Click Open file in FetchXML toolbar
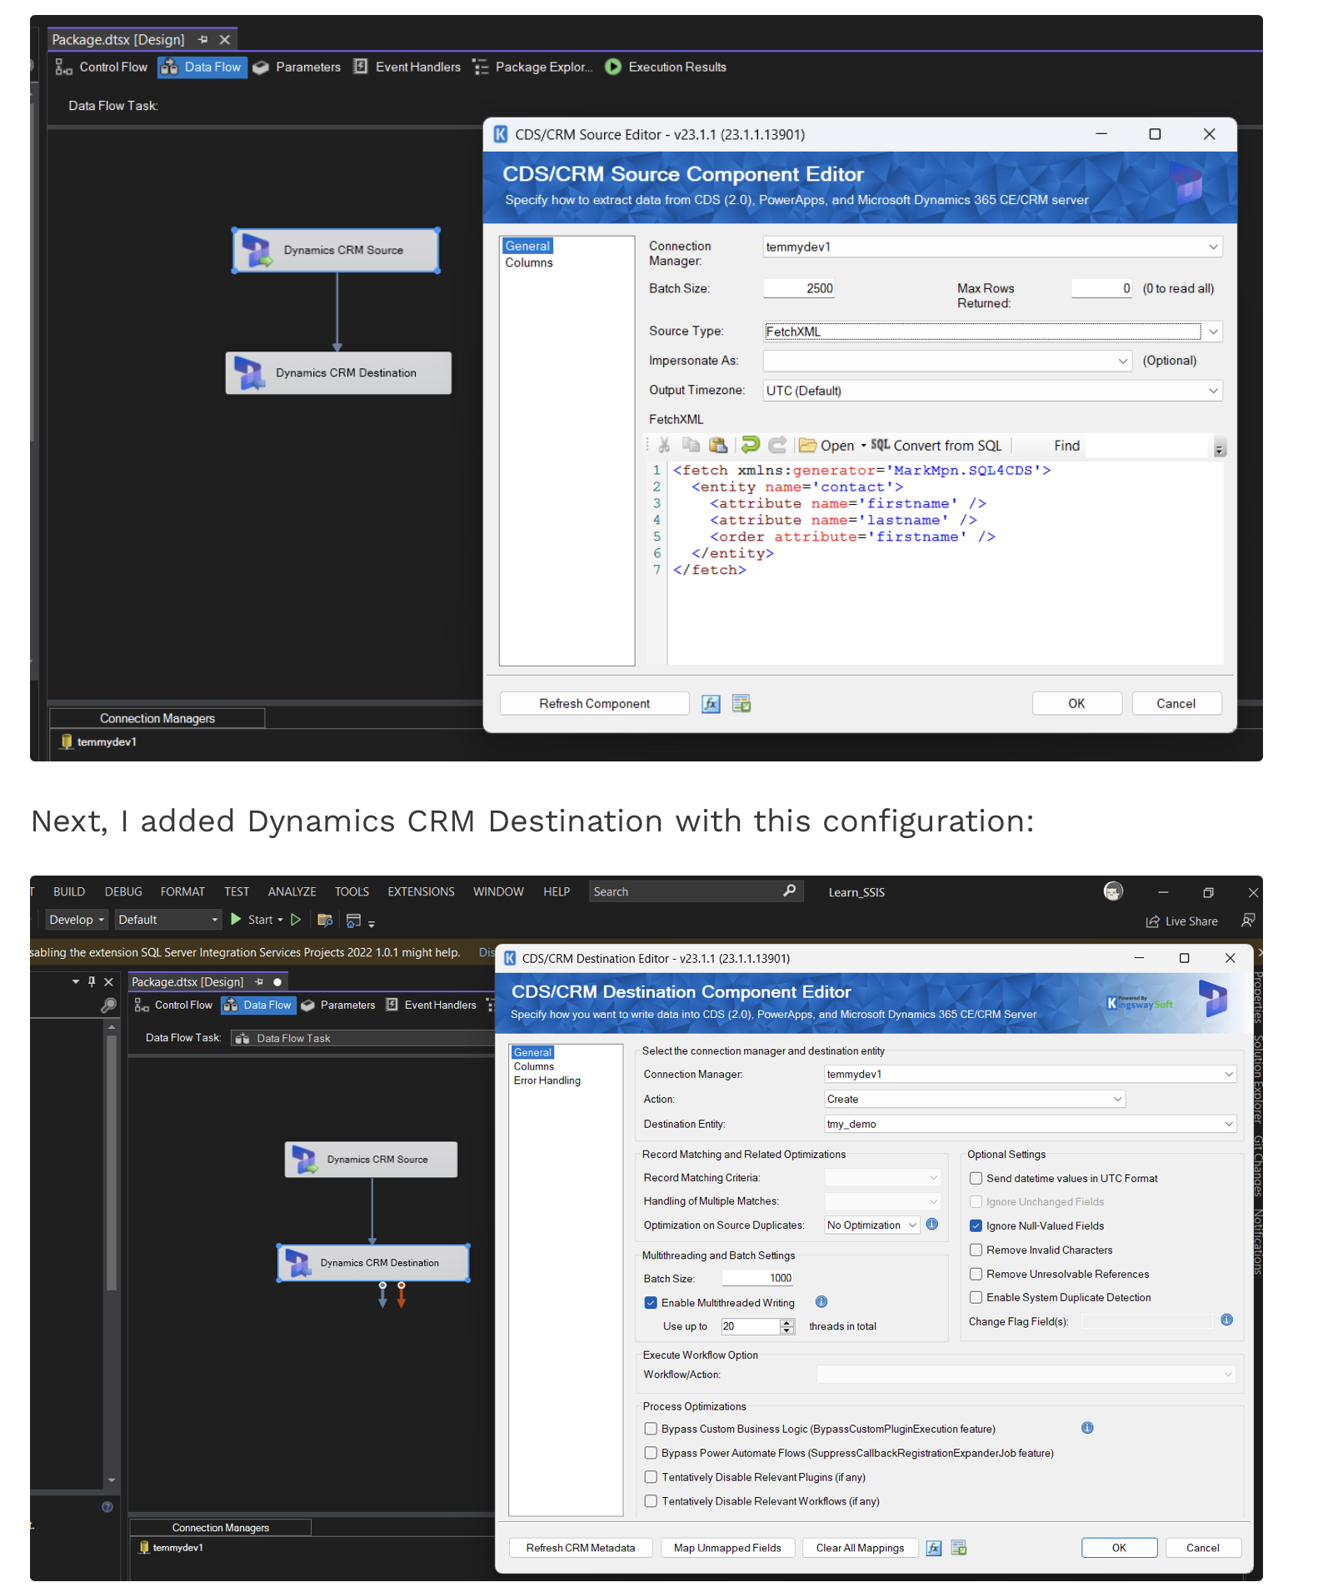Image resolution: width=1318 pixels, height=1592 pixels. coord(826,446)
